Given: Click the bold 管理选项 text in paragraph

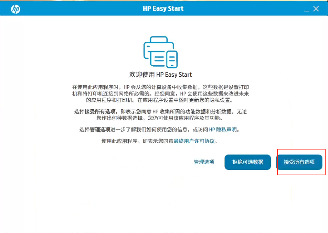Looking at the screenshot, I should (x=100, y=130).
